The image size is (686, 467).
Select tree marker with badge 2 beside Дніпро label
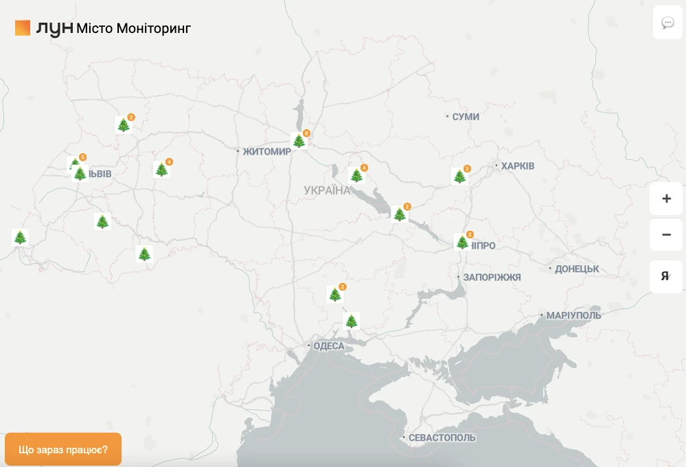[462, 242]
